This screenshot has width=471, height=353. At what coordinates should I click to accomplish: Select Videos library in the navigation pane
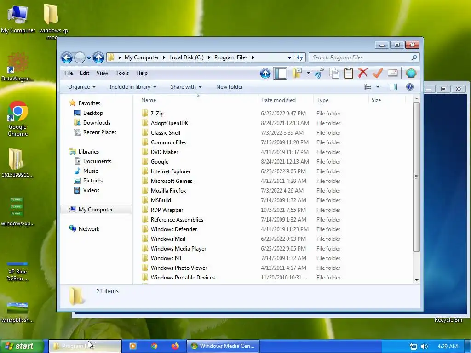(91, 190)
